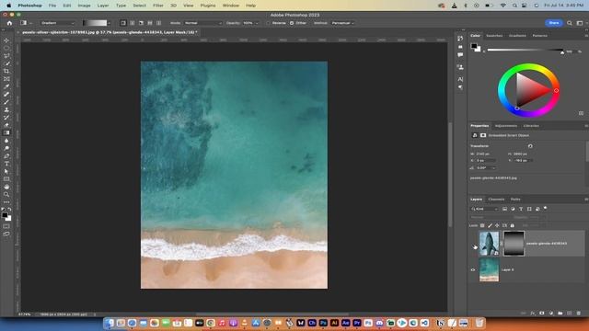Switch to the Channels tab
Screen dimensions: 589x331
496,200
